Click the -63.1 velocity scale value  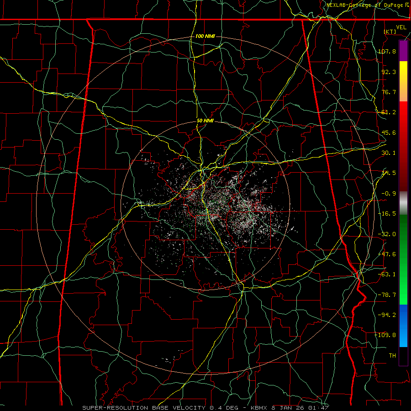point(387,274)
